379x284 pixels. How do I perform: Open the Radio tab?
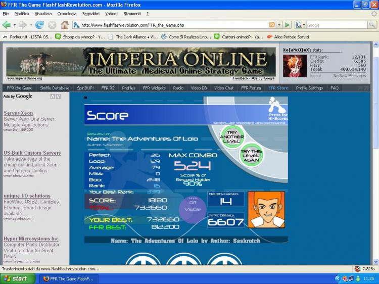point(178,88)
